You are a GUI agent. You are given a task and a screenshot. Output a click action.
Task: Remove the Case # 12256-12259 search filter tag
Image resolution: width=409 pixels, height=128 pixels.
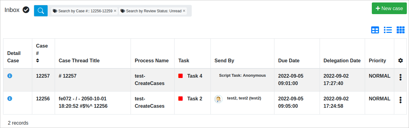click(115, 11)
